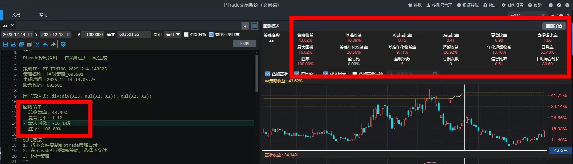Screen dimensions: 573x164
Task: Open calendar picker for end date 2025-12-12
Action: (x=68, y=35)
